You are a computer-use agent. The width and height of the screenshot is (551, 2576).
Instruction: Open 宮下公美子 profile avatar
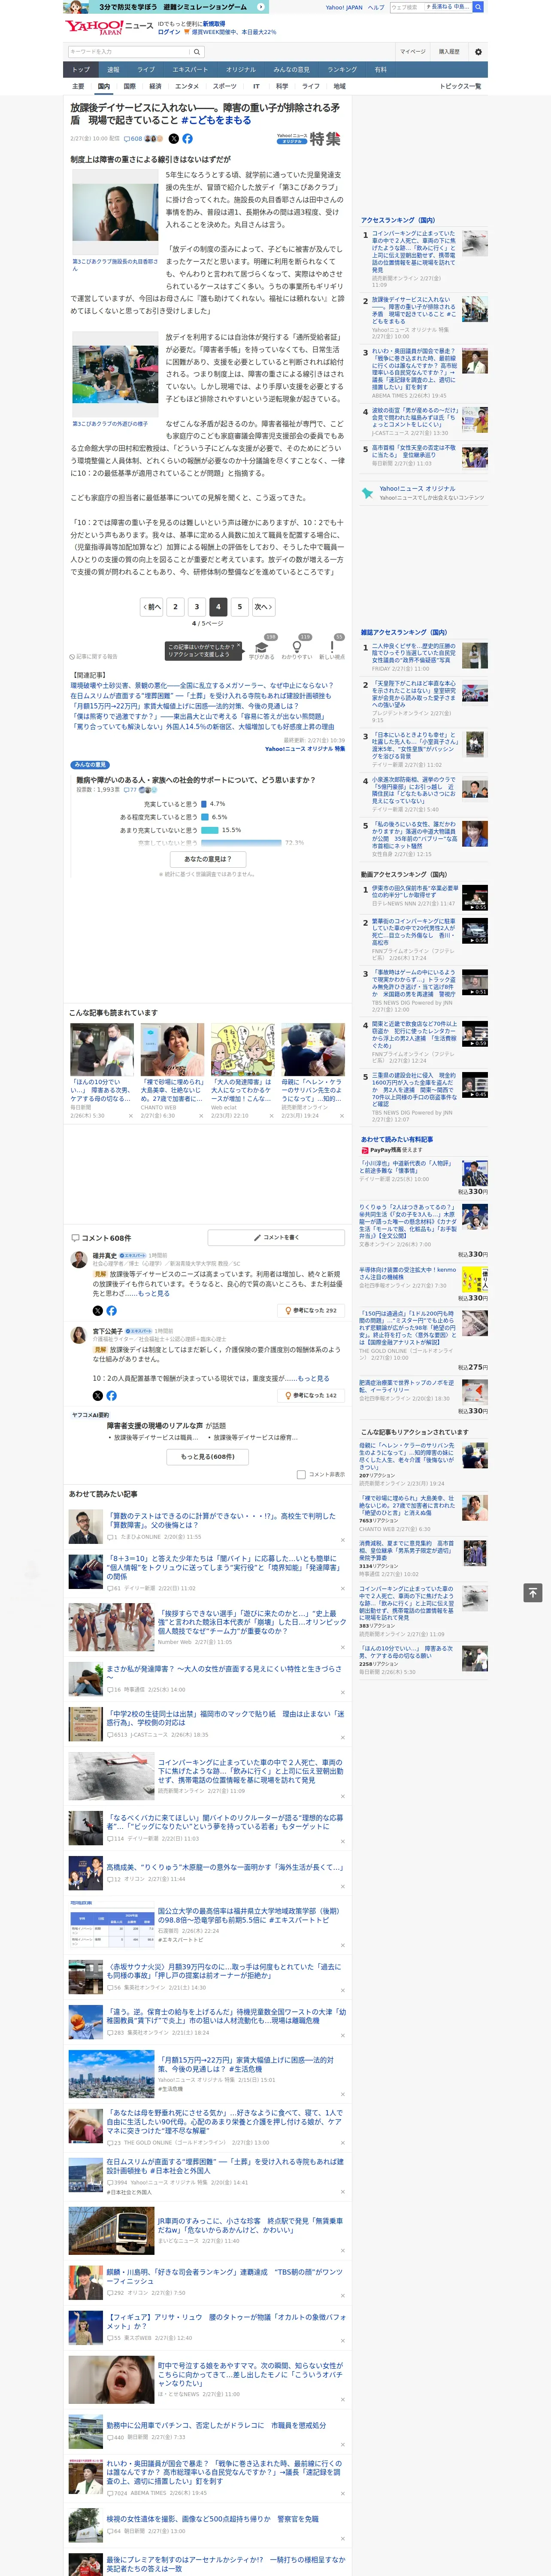[x=78, y=1335]
